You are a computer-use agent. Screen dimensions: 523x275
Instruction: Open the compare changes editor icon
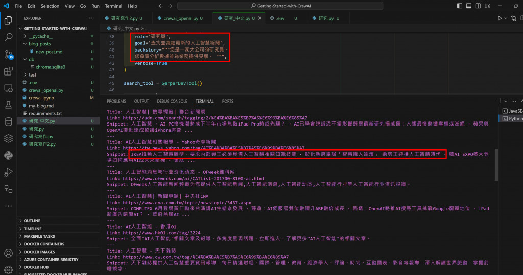point(514,18)
